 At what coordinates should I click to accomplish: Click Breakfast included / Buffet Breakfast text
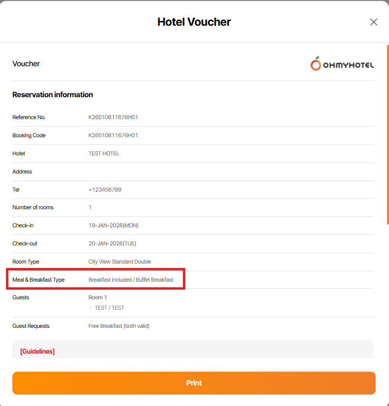coord(131,280)
